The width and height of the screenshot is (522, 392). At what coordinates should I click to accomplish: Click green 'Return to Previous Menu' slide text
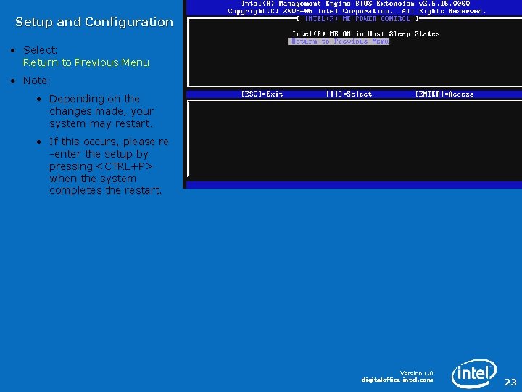pyautogui.click(x=86, y=62)
